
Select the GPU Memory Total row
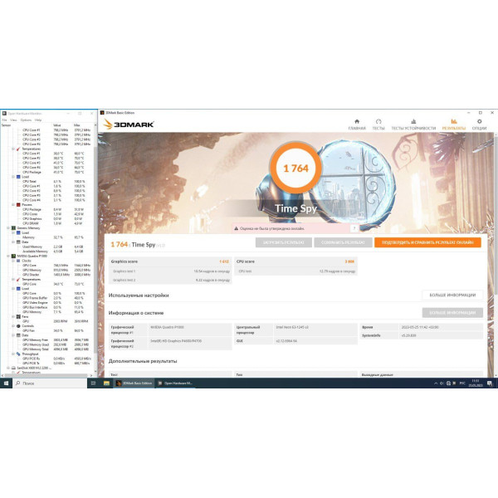coord(47,349)
